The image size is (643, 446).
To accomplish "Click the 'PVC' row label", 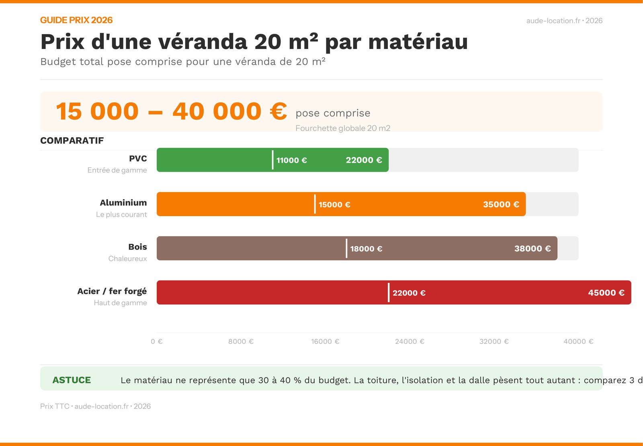I will tap(138, 158).
